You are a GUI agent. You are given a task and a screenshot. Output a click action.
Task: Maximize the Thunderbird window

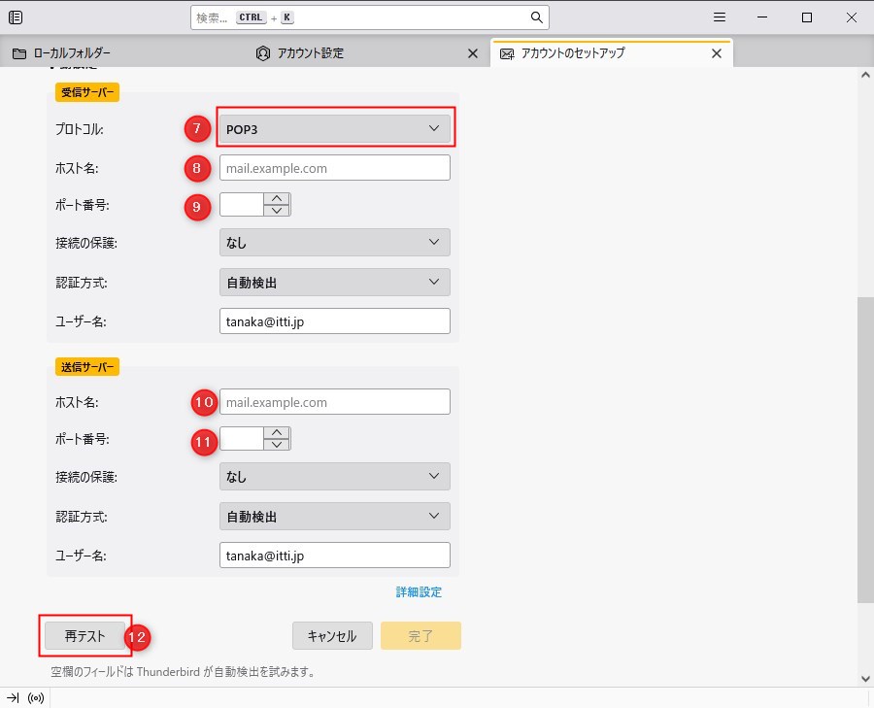click(807, 17)
